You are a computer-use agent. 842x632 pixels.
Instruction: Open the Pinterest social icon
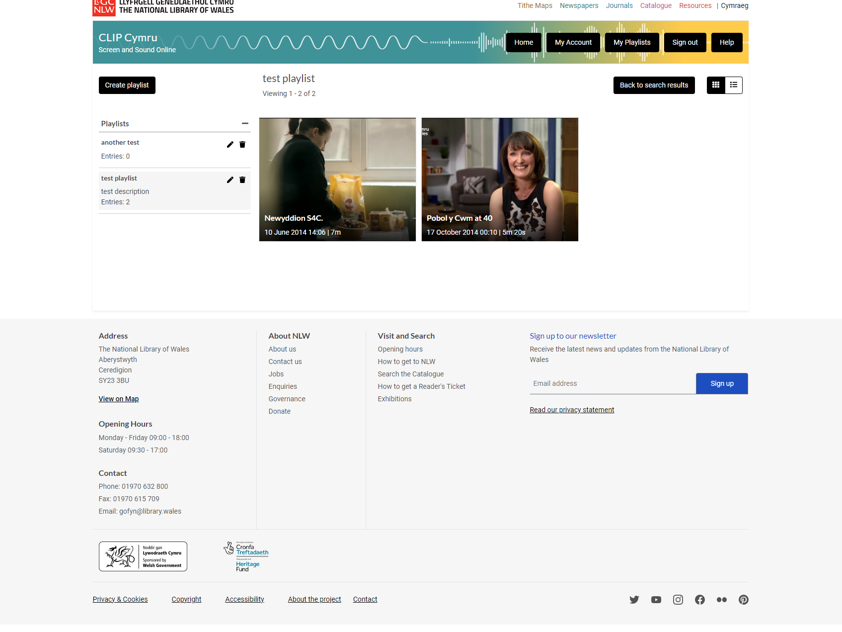pos(744,600)
